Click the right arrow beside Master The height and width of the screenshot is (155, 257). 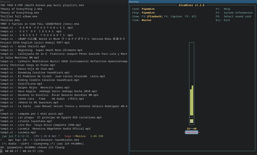point(198,132)
